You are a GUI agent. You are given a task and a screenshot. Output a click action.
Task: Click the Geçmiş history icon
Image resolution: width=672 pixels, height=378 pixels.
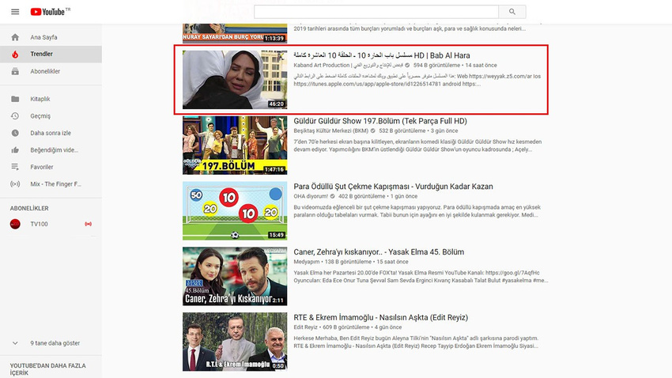(x=15, y=115)
